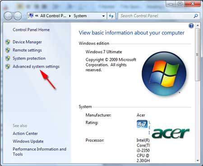The height and width of the screenshot is (166, 203).
Task: Click the 4.7 Windows Experience rating badge
Action: [142, 124]
